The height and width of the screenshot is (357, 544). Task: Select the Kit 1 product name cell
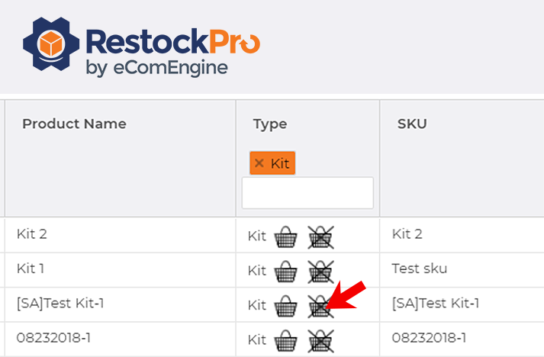pos(32,269)
